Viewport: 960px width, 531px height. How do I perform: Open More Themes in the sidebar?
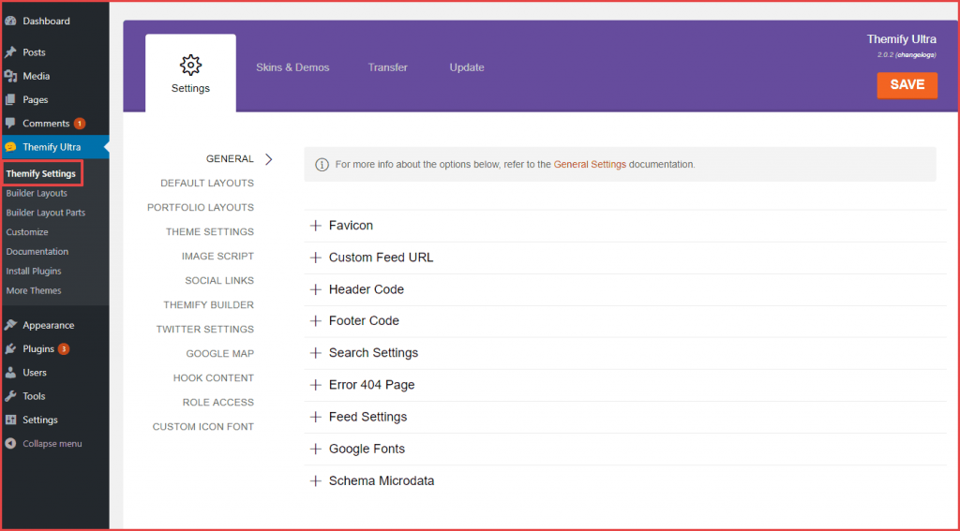click(34, 290)
